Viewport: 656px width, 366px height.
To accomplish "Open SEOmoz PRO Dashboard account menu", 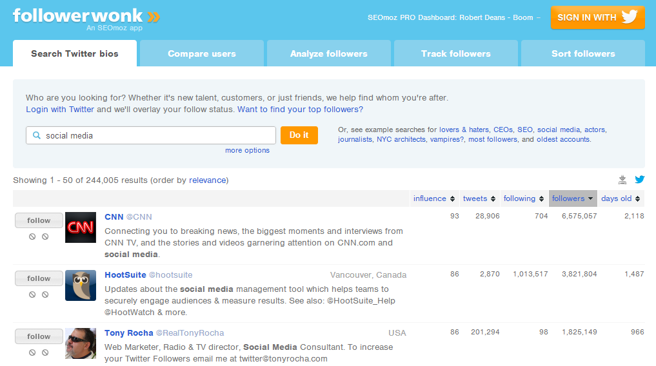I will point(454,17).
